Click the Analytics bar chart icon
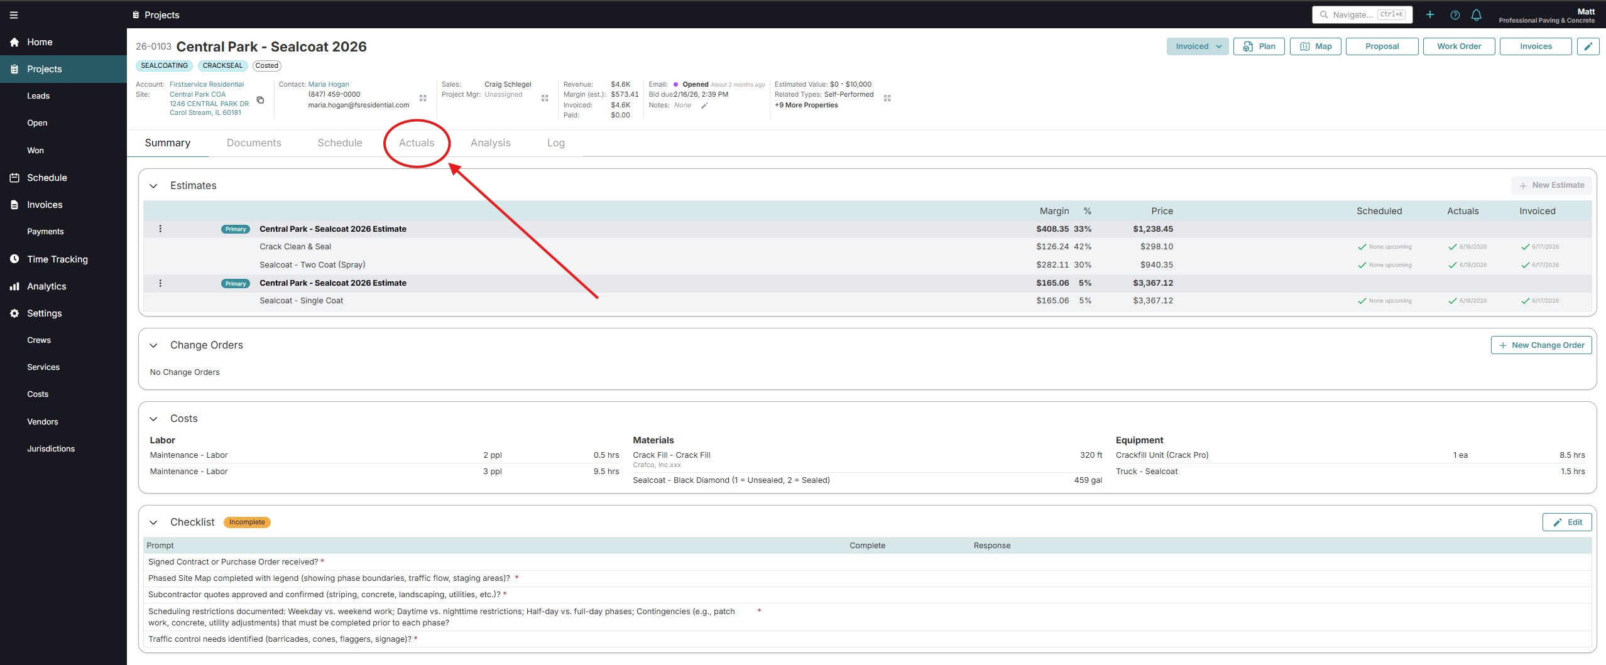1606x665 pixels. 14,286
